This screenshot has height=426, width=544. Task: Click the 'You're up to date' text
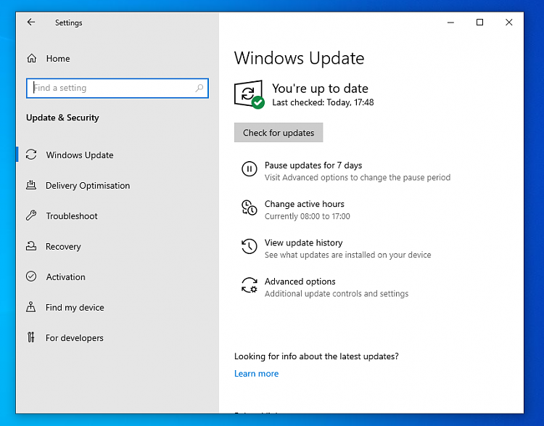[x=320, y=89]
